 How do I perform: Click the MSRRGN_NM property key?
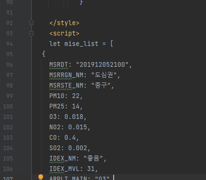[66, 75]
